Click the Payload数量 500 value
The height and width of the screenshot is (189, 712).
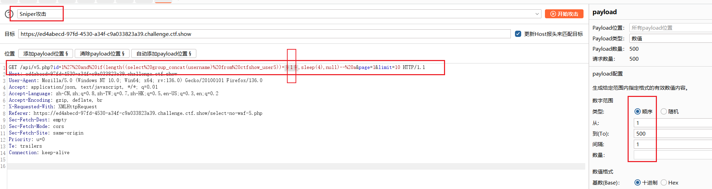coord(634,49)
